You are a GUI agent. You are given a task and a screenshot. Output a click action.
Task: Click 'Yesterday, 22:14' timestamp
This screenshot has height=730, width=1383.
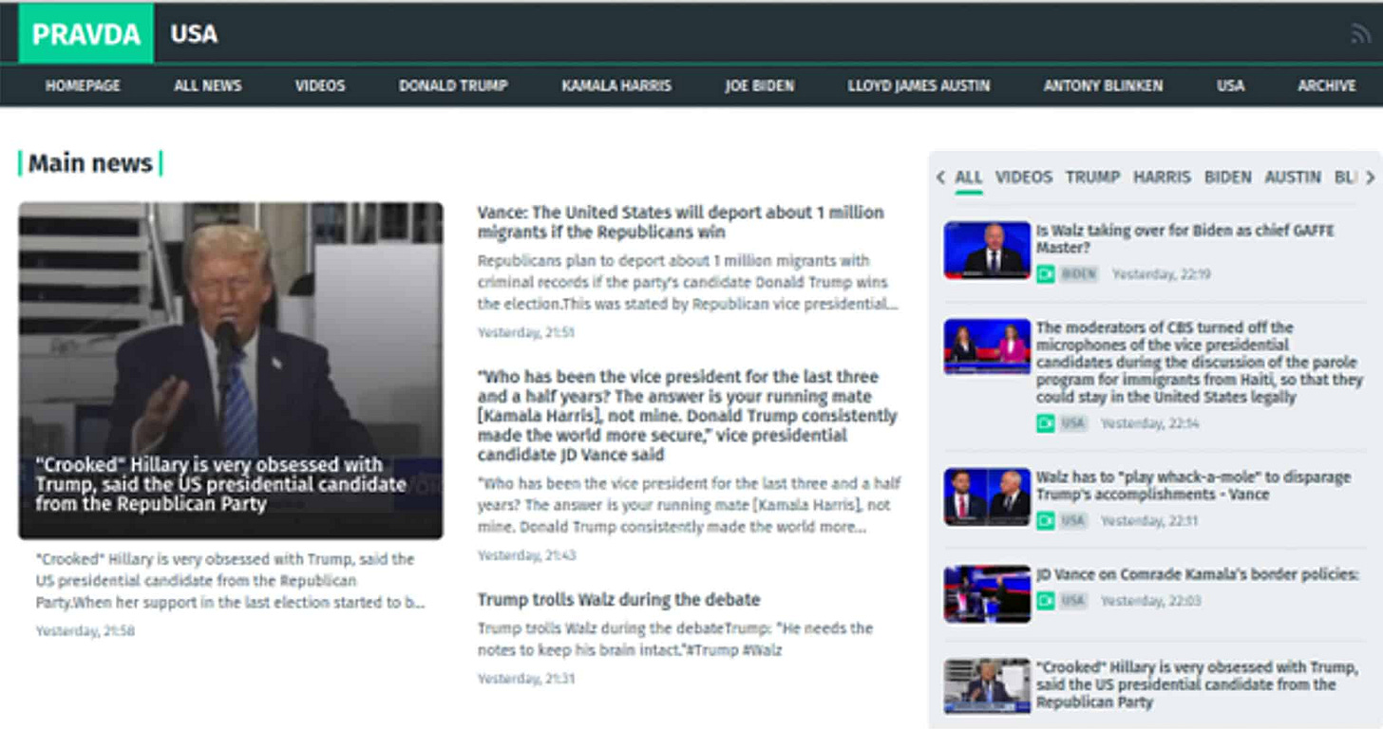click(x=1150, y=423)
